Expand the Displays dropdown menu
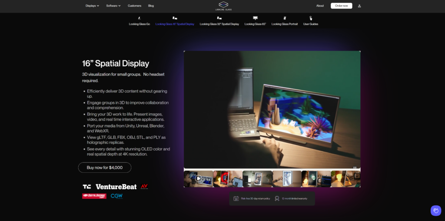This screenshot has height=221, width=445. (92, 6)
